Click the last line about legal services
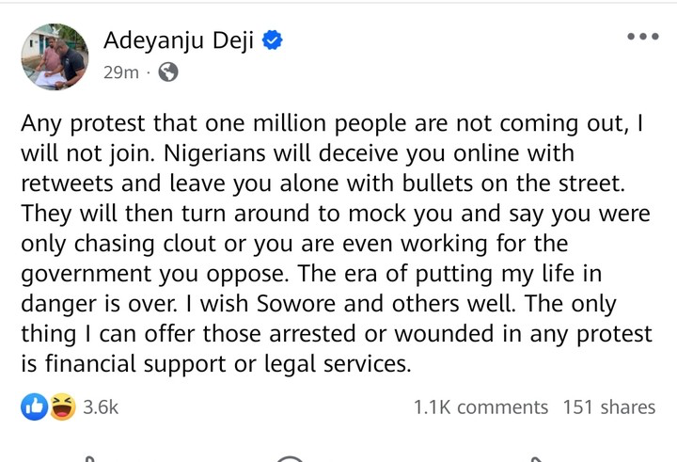677x462 pixels. [x=215, y=365]
